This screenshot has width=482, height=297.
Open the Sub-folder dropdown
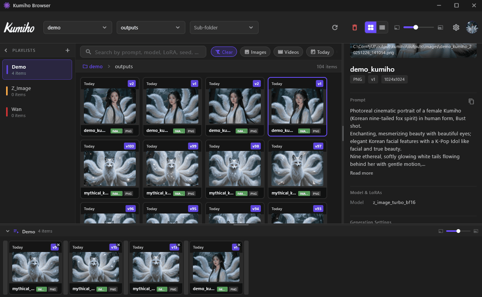[224, 27]
